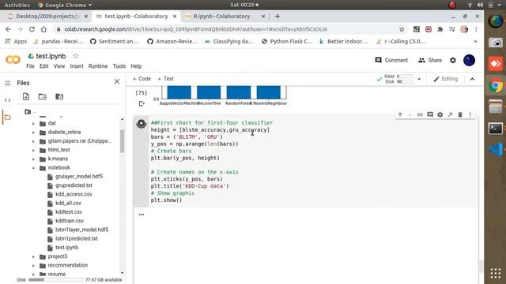Select the kdd_access.csv file
The height and width of the screenshot is (284, 506).
pos(74,194)
